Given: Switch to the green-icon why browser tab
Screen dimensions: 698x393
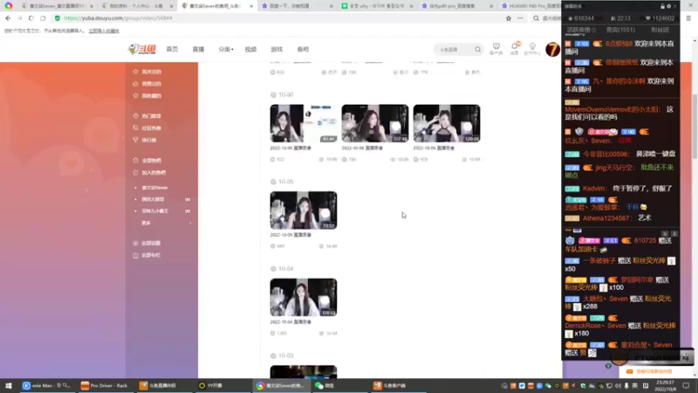Looking at the screenshot, I should click(378, 6).
